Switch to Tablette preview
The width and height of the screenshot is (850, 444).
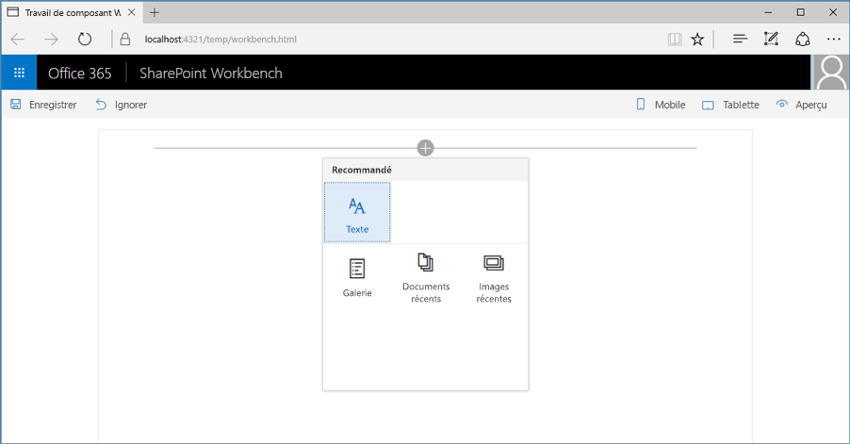click(x=730, y=105)
